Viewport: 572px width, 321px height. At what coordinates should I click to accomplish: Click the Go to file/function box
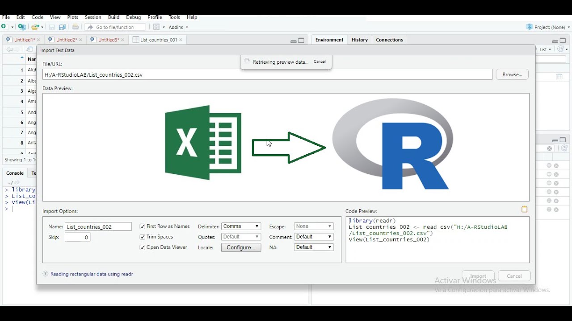pyautogui.click(x=115, y=27)
